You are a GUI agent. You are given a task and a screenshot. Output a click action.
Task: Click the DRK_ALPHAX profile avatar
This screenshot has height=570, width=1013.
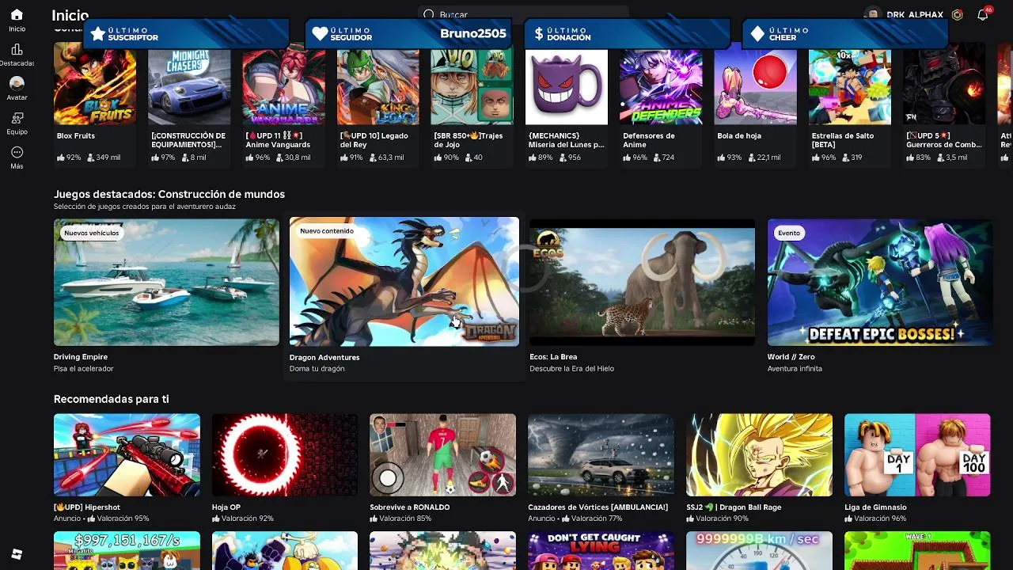point(873,14)
